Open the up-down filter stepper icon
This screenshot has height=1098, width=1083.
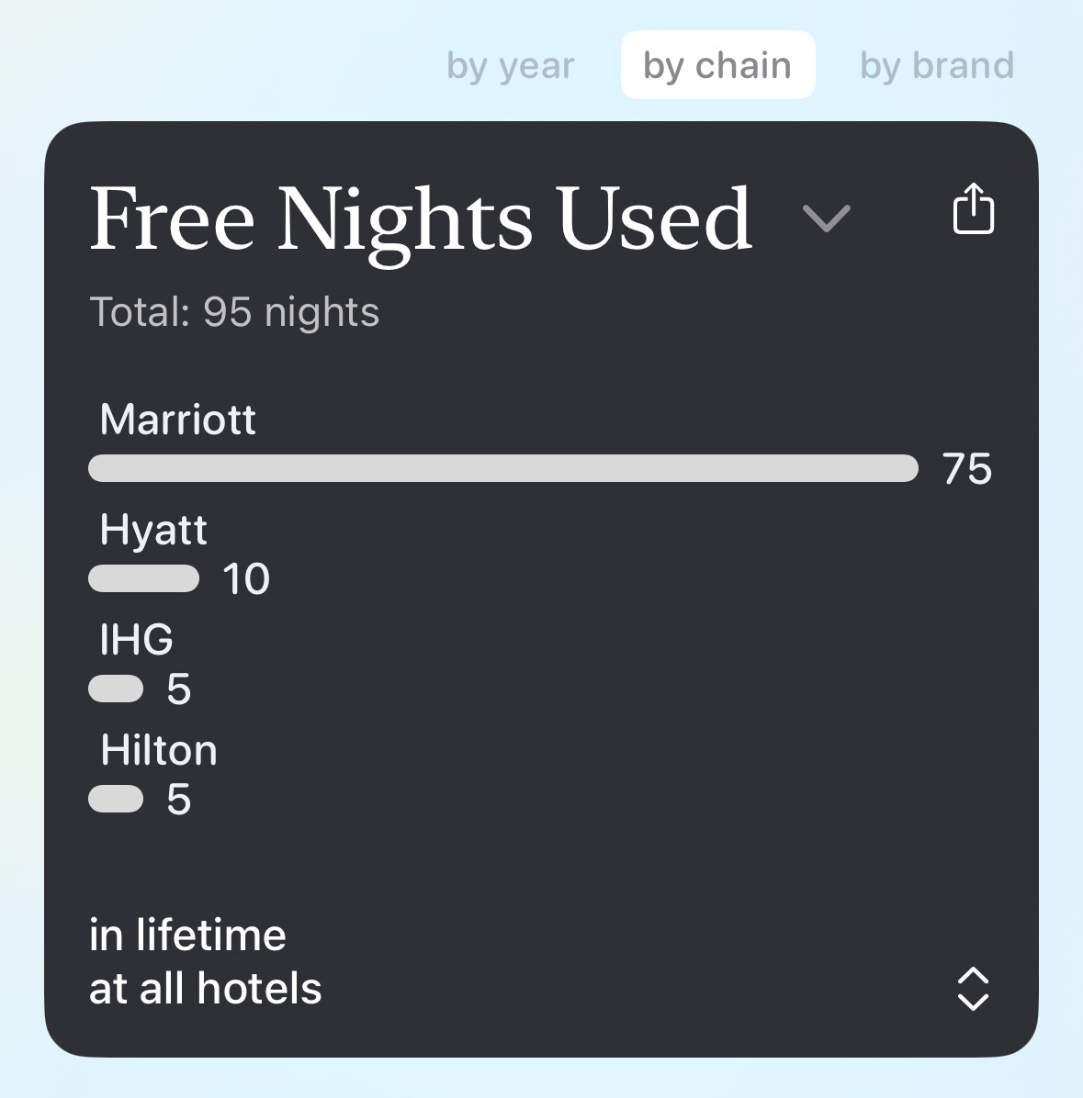(x=973, y=989)
